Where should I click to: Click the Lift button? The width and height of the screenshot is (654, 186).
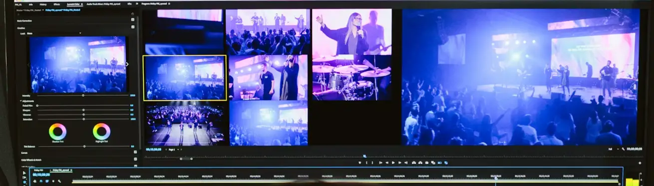(x=414, y=163)
